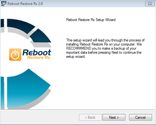Click the line "installing Reboot Restore Rx on your computer. We"

[104, 44]
